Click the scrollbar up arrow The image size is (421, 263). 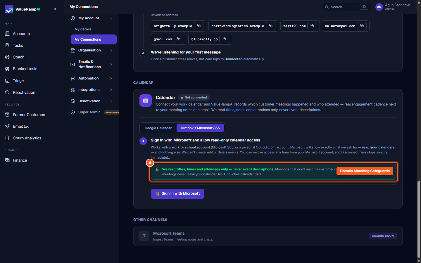(x=419, y=2)
